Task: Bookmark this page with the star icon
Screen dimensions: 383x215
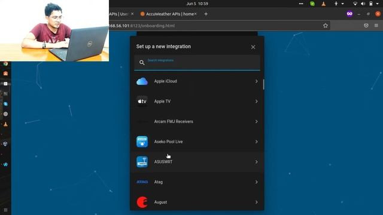Action: (x=326, y=26)
